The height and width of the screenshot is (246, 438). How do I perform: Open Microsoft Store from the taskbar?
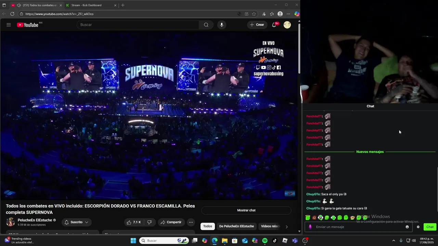pos(235,241)
